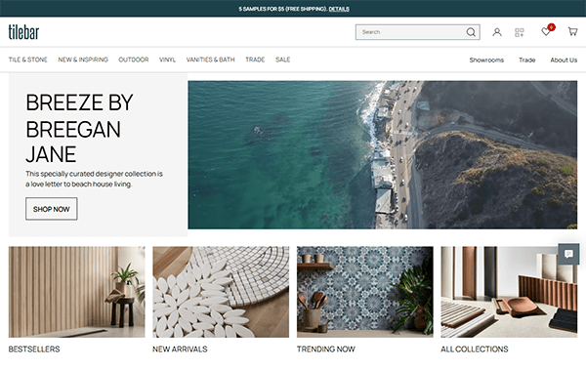Viewport: 586px width, 369px height.
Task: Click the Bestsellers label
Action: (x=34, y=349)
